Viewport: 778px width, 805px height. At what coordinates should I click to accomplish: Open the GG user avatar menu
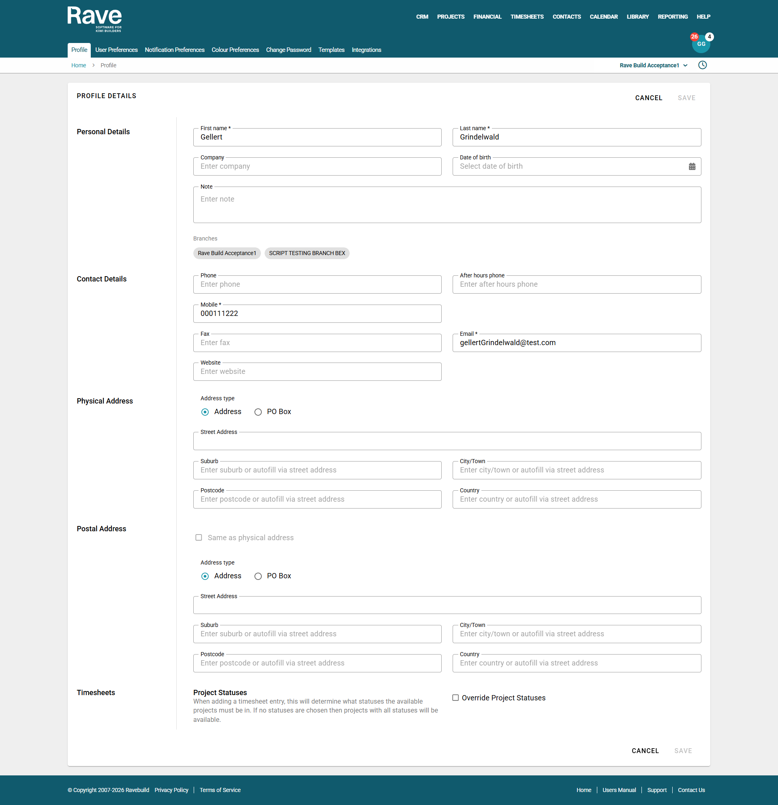pyautogui.click(x=701, y=45)
